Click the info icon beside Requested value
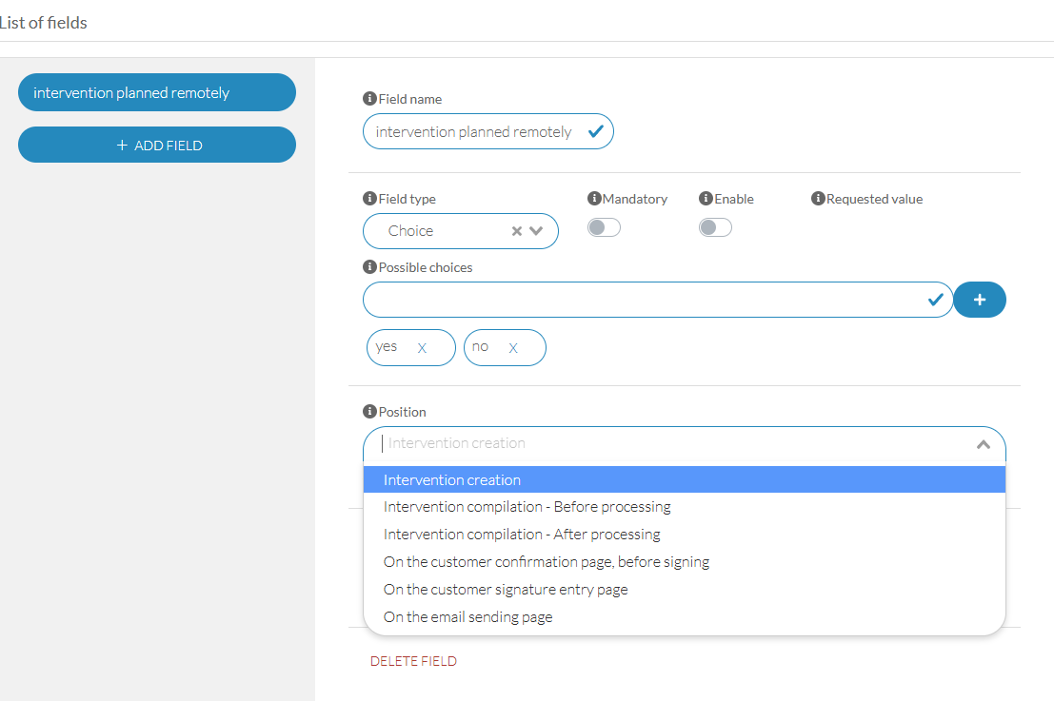1054x701 pixels. coord(818,198)
